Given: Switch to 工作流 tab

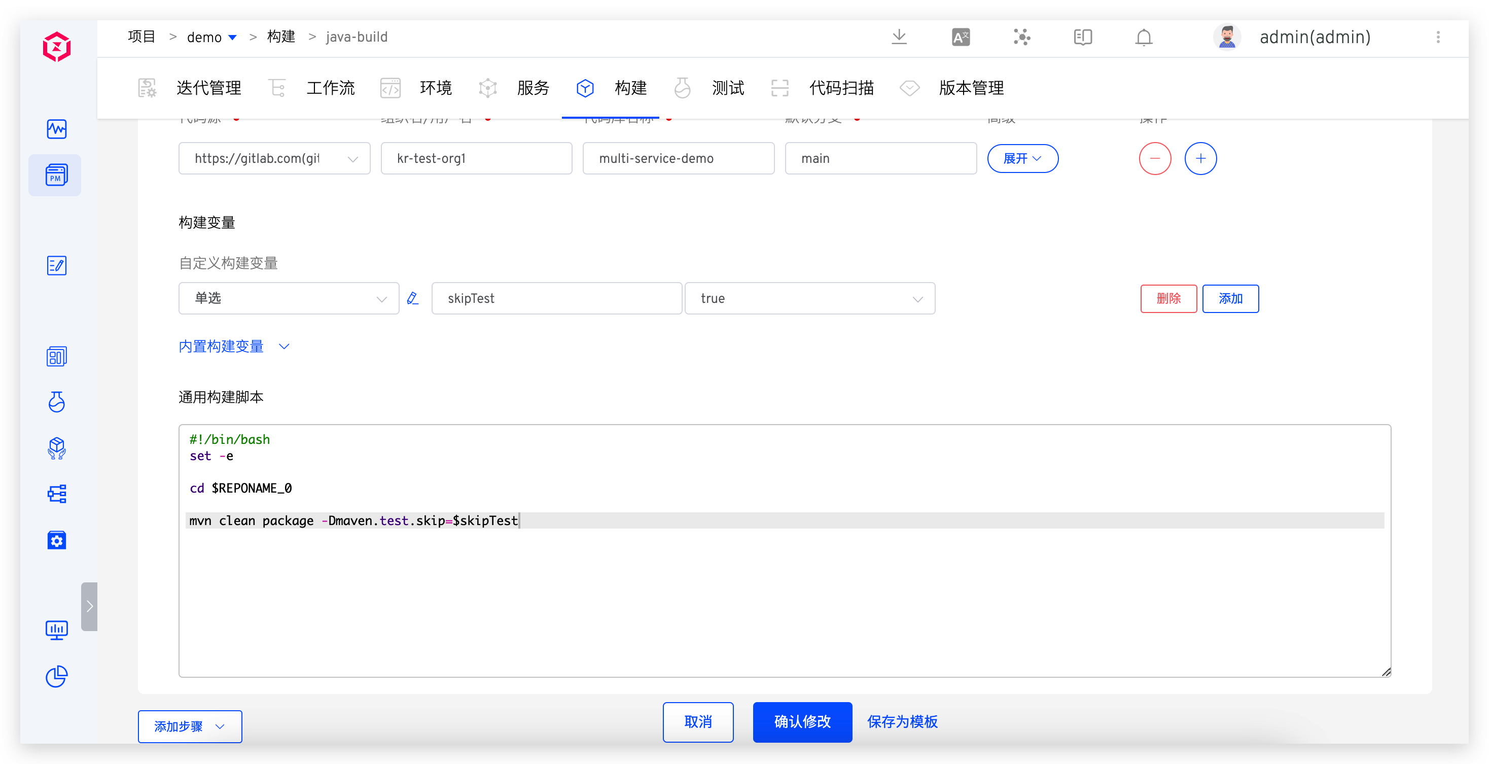Looking at the screenshot, I should pyautogui.click(x=312, y=88).
